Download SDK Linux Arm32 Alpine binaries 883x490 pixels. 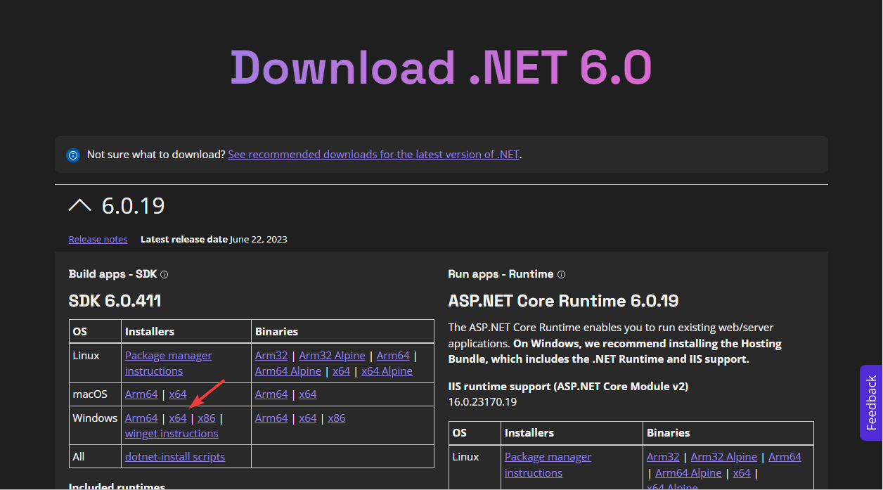[x=332, y=356]
